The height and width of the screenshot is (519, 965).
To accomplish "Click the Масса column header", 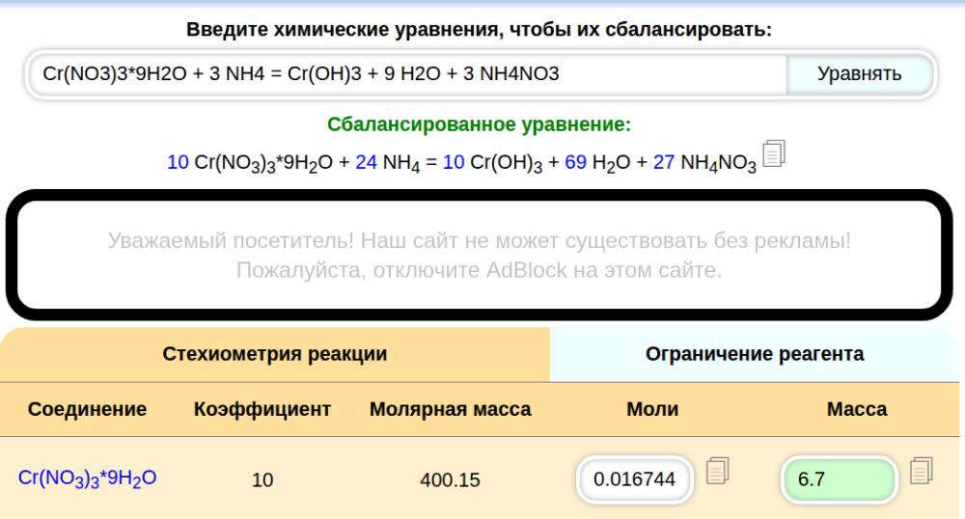I will [857, 409].
